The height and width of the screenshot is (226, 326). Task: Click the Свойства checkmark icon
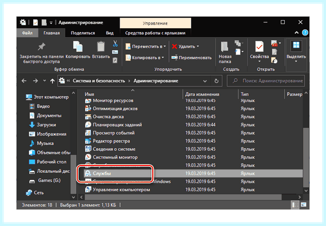pyautogui.click(x=259, y=46)
